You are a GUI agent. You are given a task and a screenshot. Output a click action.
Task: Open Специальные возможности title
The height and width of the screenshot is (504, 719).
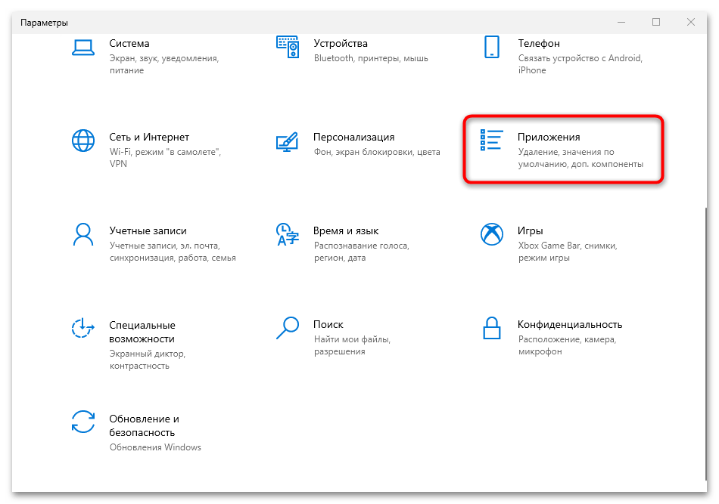pos(142,332)
